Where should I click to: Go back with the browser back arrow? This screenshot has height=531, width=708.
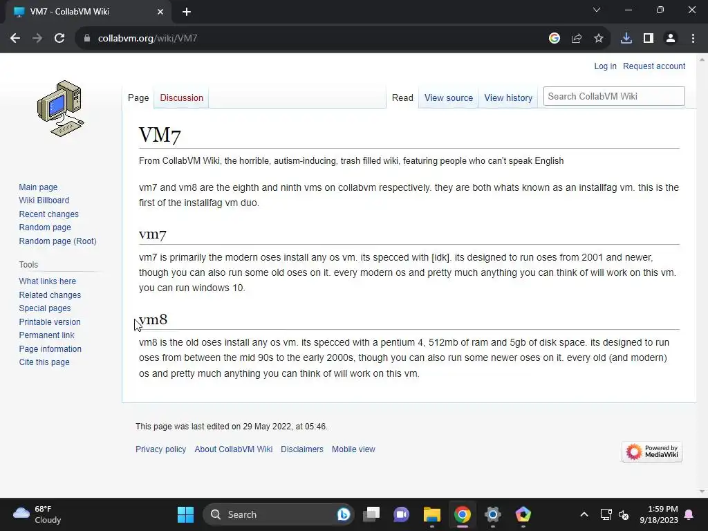tap(15, 39)
